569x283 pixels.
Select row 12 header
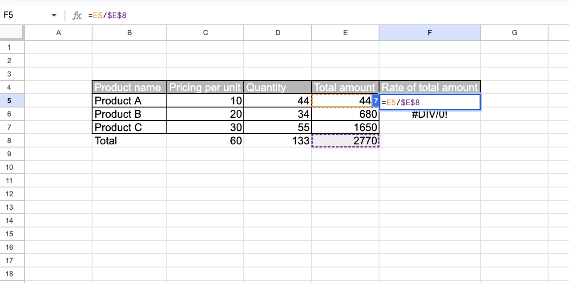tap(12, 194)
